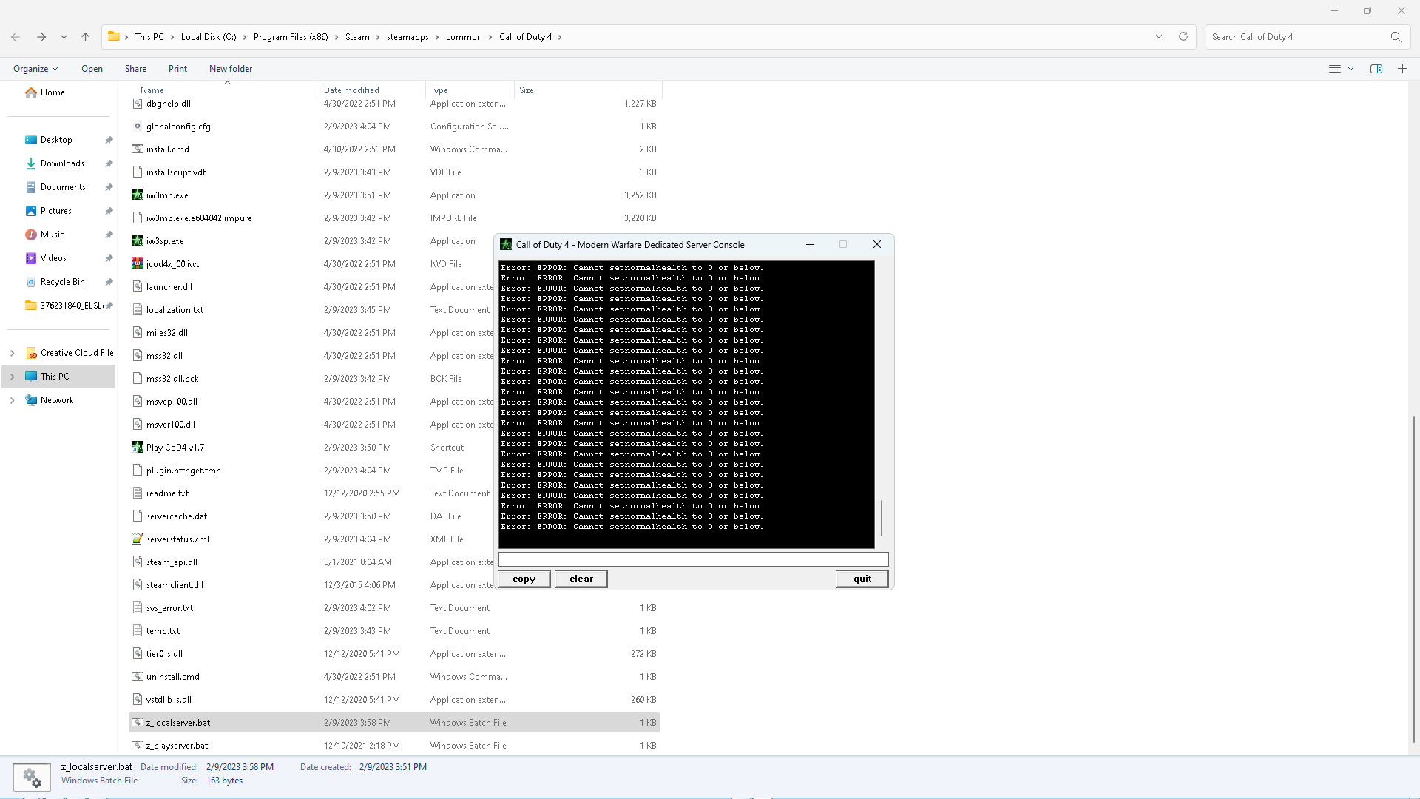Image resolution: width=1420 pixels, height=799 pixels.
Task: Click Open in the command bar
Action: [x=92, y=69]
